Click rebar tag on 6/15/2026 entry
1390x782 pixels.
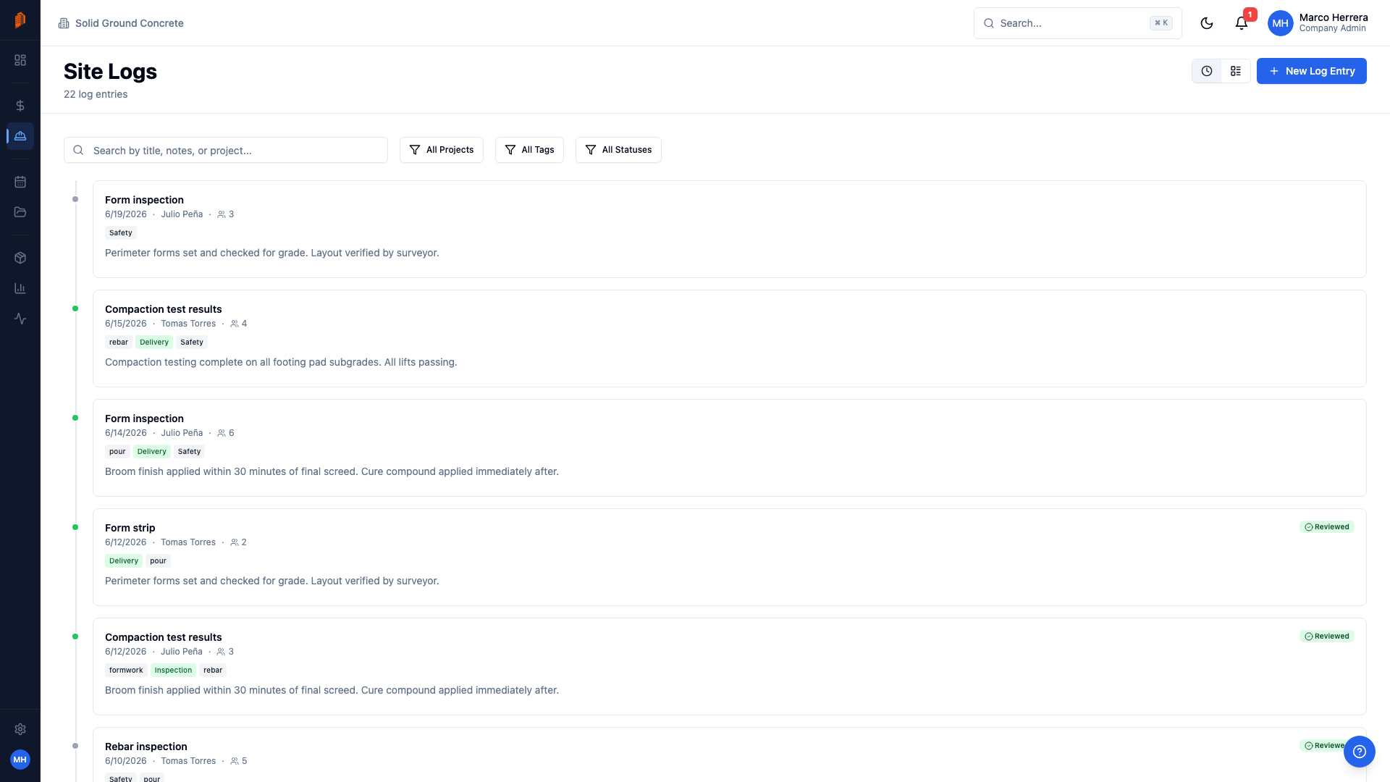pyautogui.click(x=119, y=342)
